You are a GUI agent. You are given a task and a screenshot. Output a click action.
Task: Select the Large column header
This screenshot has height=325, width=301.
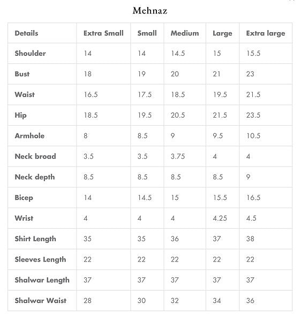(x=222, y=33)
